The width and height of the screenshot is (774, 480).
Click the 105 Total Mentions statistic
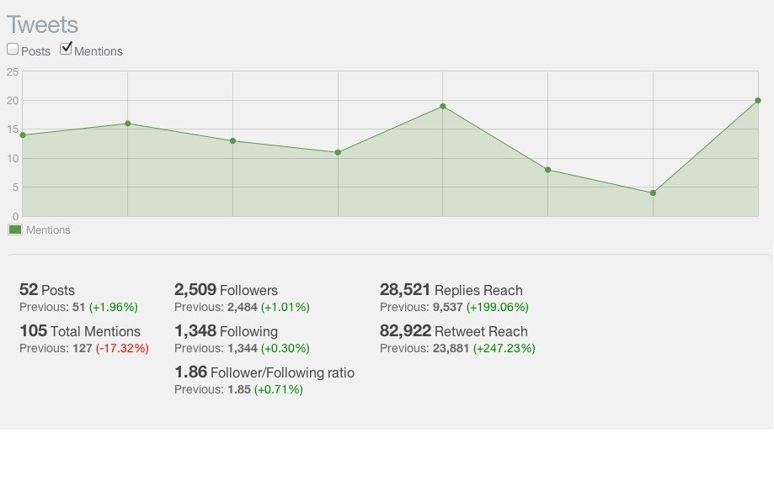click(x=80, y=331)
